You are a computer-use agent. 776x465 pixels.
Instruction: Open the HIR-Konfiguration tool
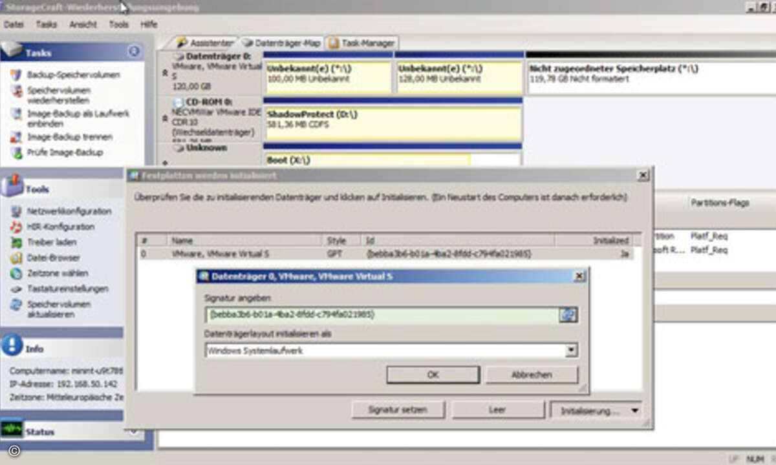coord(60,227)
